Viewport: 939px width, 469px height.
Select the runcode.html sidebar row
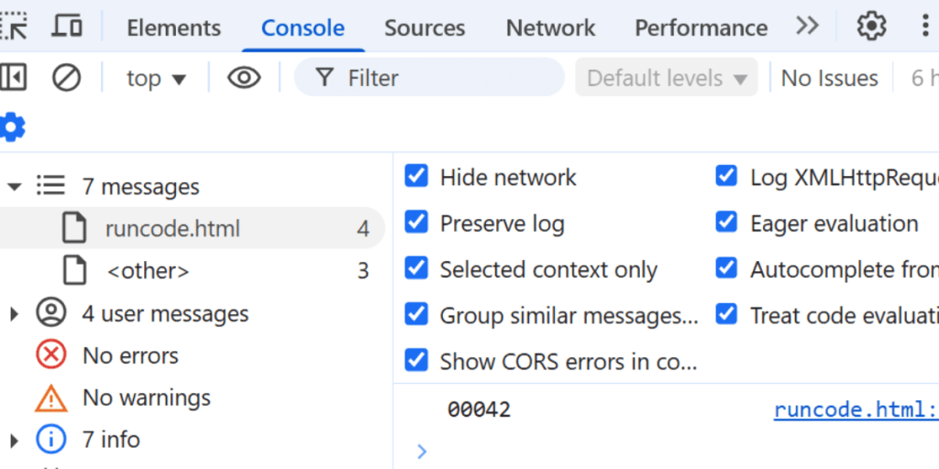pyautogui.click(x=192, y=228)
